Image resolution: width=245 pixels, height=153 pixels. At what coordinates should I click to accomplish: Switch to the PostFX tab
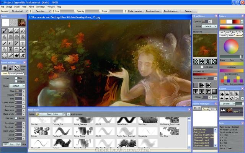click(20, 73)
